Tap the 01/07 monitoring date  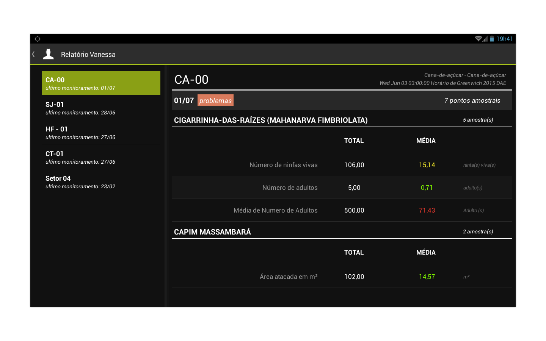coord(184,100)
